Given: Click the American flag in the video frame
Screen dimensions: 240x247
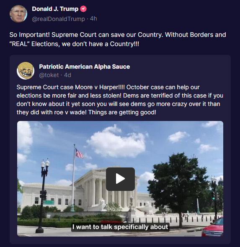Looking at the screenshot, I should (79, 153).
